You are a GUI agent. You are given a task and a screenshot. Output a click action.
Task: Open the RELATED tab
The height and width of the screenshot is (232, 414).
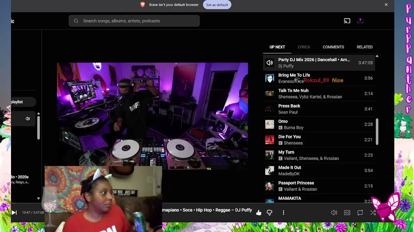365,47
